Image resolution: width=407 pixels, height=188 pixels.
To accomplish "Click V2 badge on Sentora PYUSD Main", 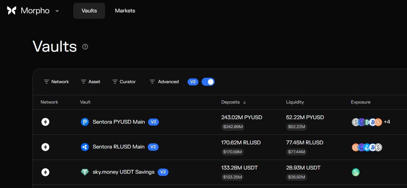I will (154, 122).
